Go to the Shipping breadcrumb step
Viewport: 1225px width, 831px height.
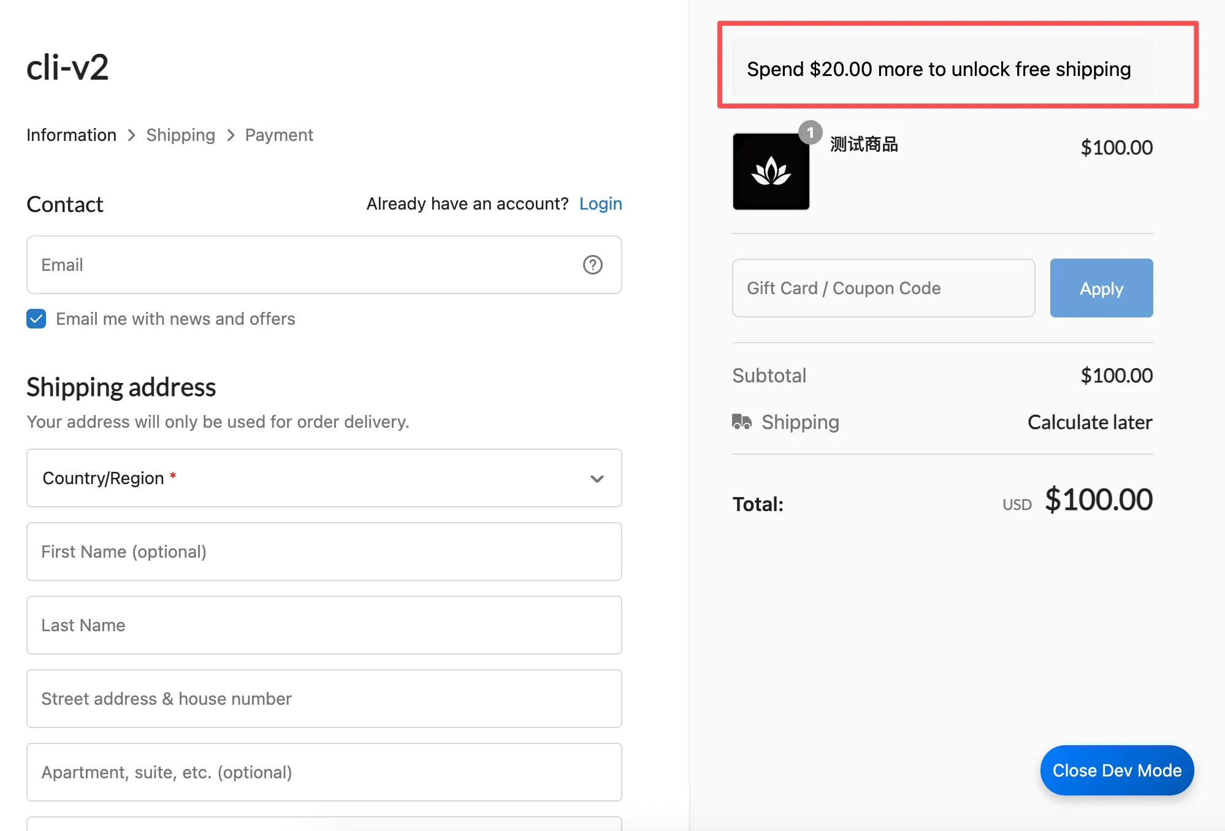point(181,135)
